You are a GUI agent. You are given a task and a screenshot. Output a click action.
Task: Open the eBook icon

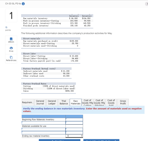pyautogui.click(x=11, y=40)
